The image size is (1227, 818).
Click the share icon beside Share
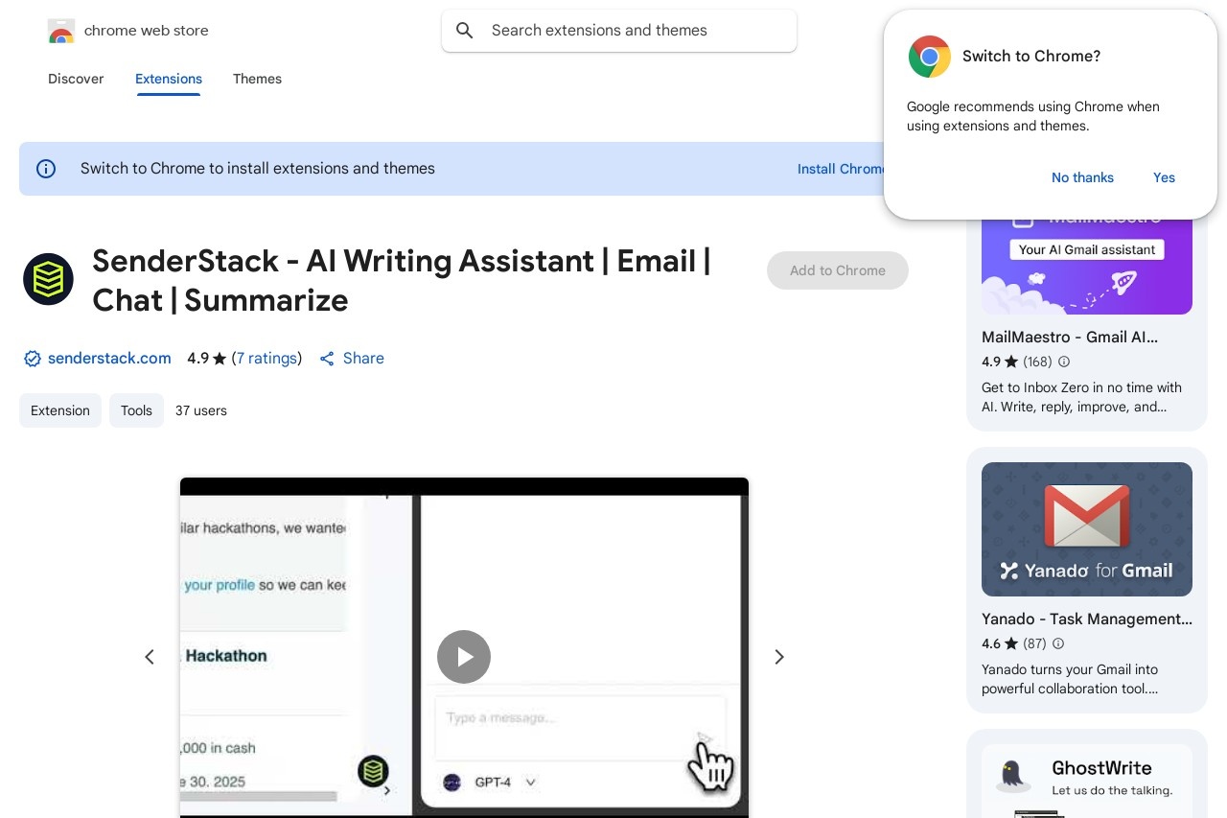click(327, 359)
